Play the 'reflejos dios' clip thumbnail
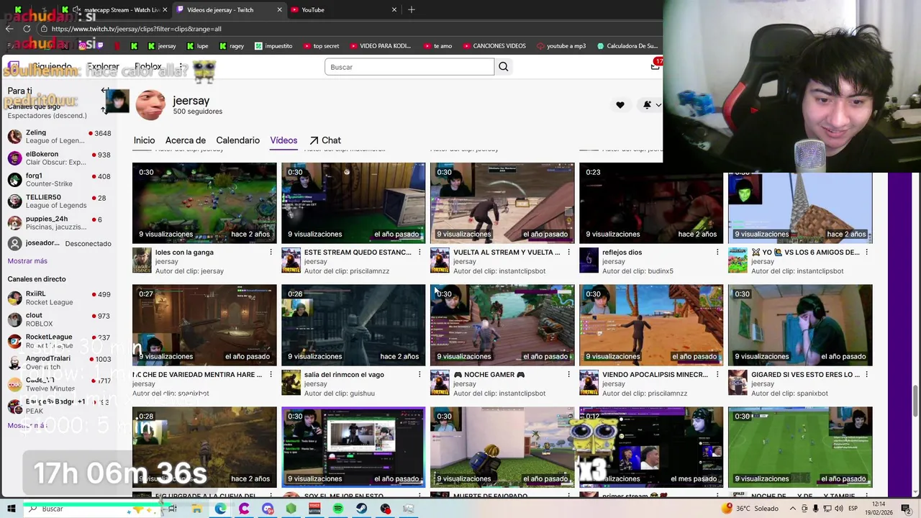 [x=651, y=203]
